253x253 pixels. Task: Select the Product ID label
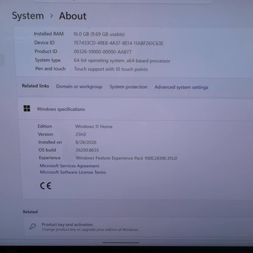46,51
